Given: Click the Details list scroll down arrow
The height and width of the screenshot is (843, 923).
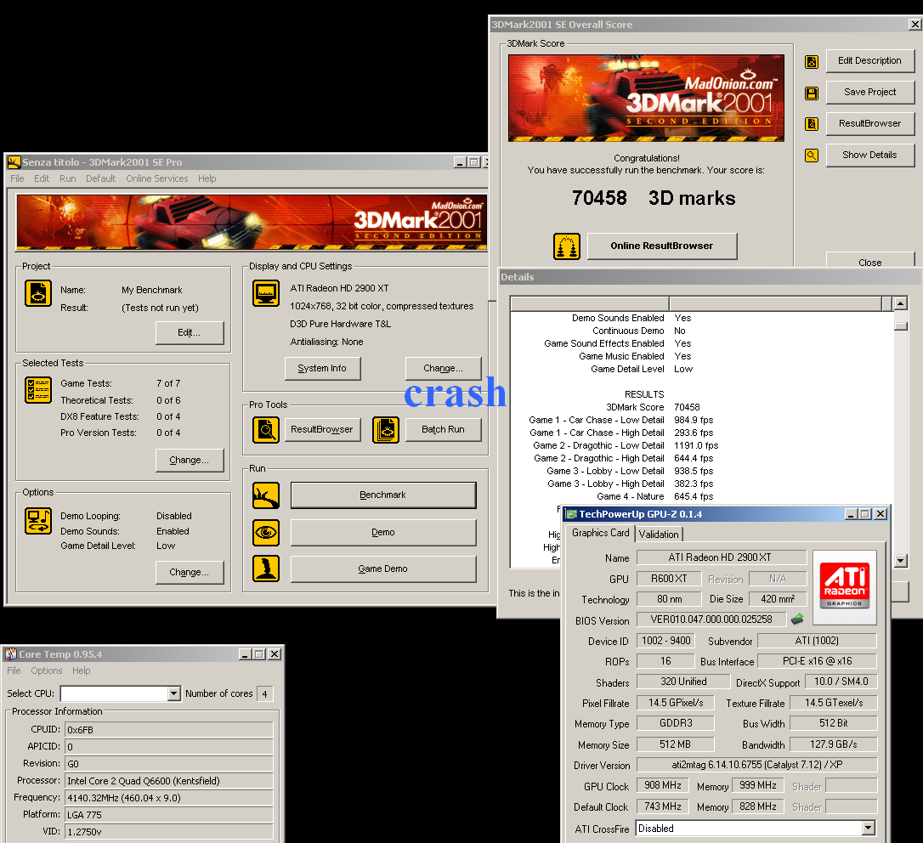Looking at the screenshot, I should 901,561.
